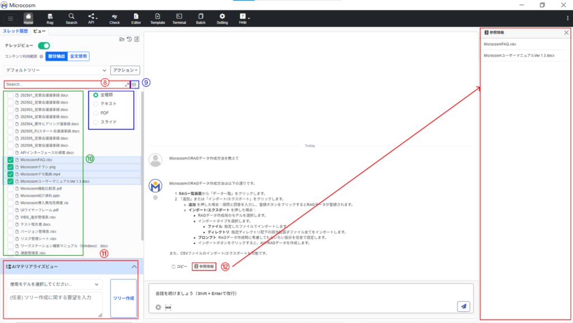Switch to the ビュー tab
The height and width of the screenshot is (323, 573).
40,31
